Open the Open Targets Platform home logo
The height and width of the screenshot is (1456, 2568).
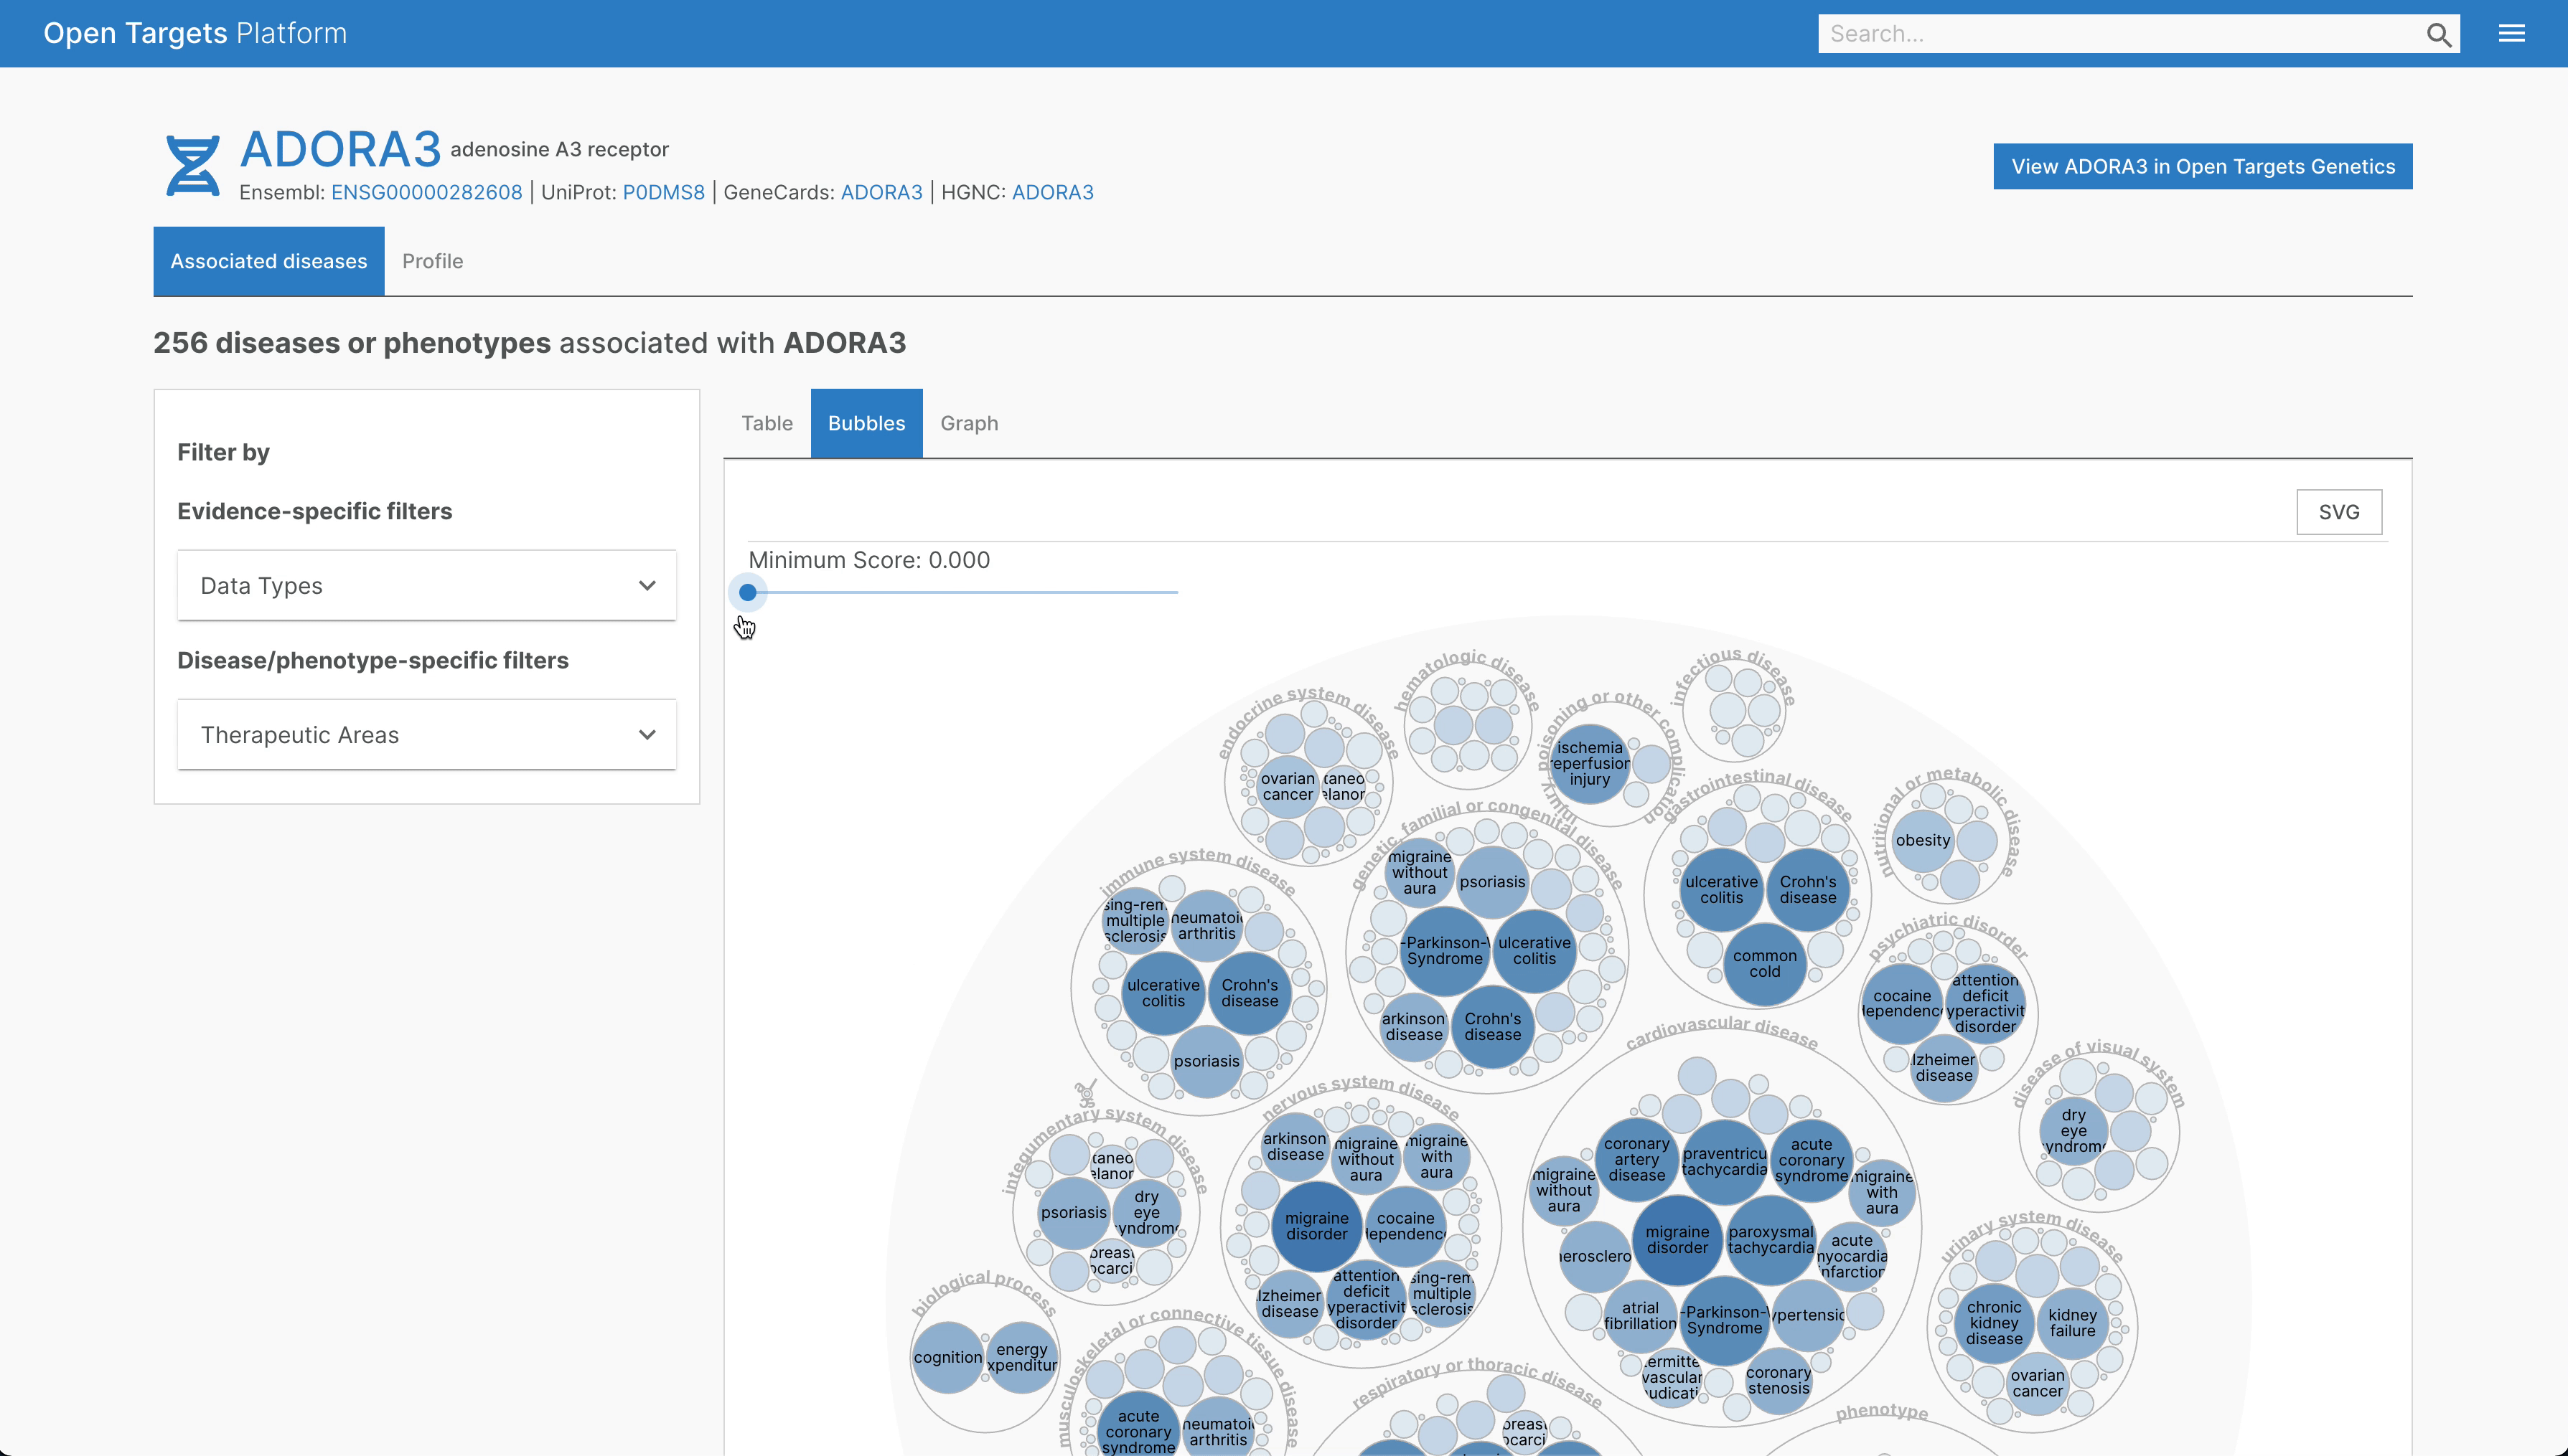click(x=195, y=33)
